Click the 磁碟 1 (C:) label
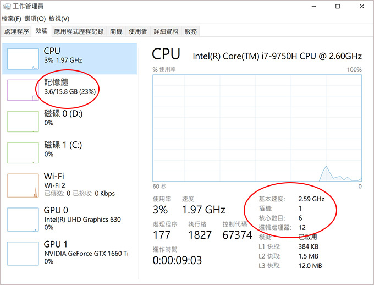374x285 pixels. [x=63, y=145]
